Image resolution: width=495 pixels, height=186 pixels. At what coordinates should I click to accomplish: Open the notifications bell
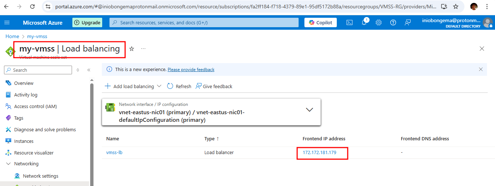[364, 22]
